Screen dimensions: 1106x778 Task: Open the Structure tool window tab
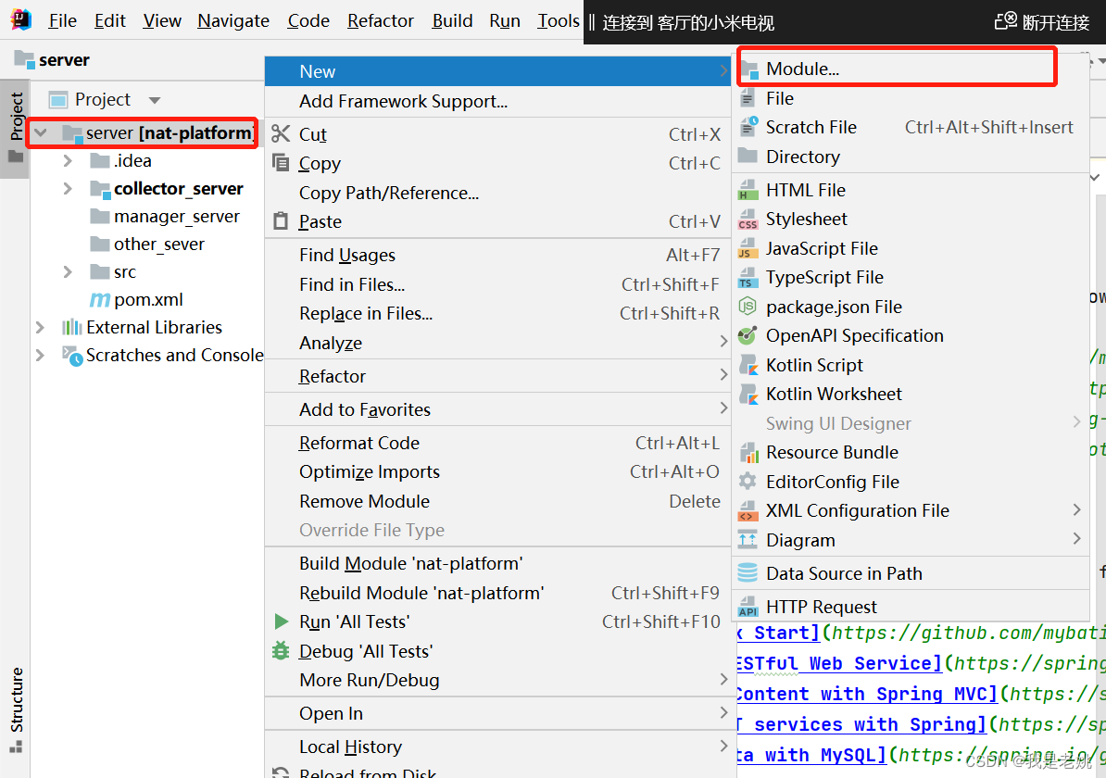[16, 709]
